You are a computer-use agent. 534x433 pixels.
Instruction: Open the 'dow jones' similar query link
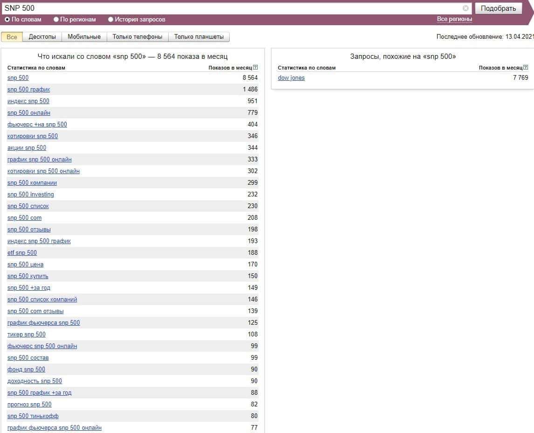pyautogui.click(x=291, y=78)
